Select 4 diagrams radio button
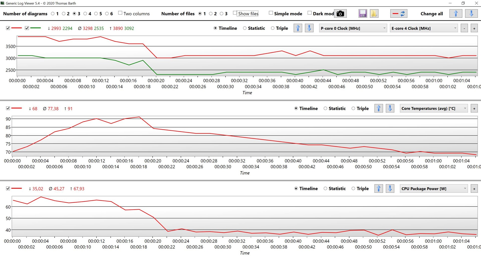 [85, 14]
